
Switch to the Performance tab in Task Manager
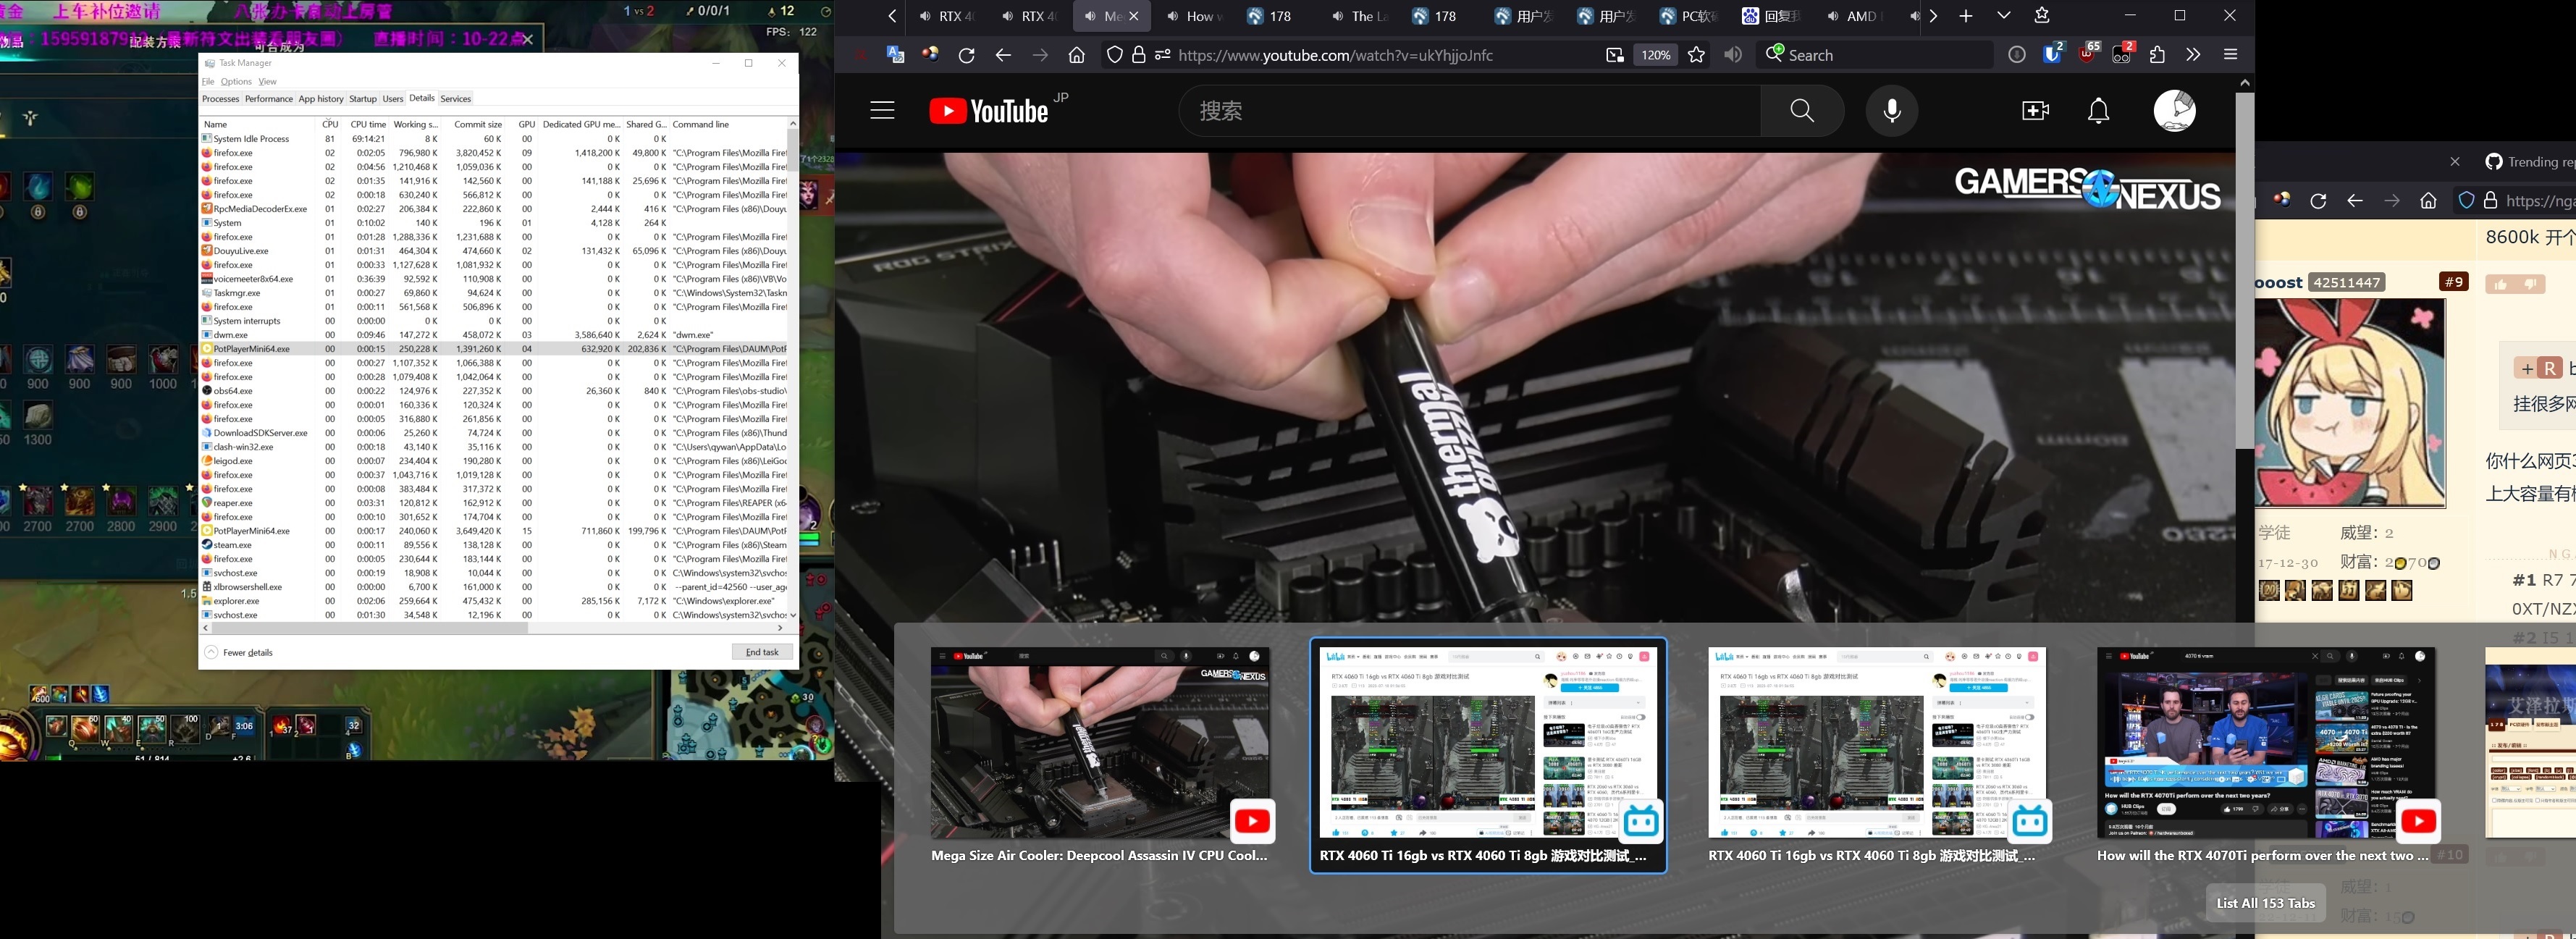[x=268, y=98]
